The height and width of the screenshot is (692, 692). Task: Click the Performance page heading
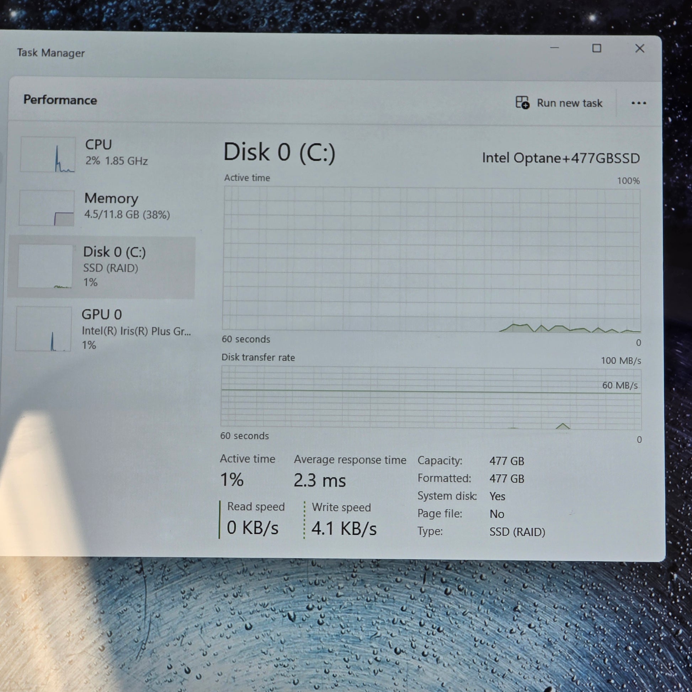[60, 100]
